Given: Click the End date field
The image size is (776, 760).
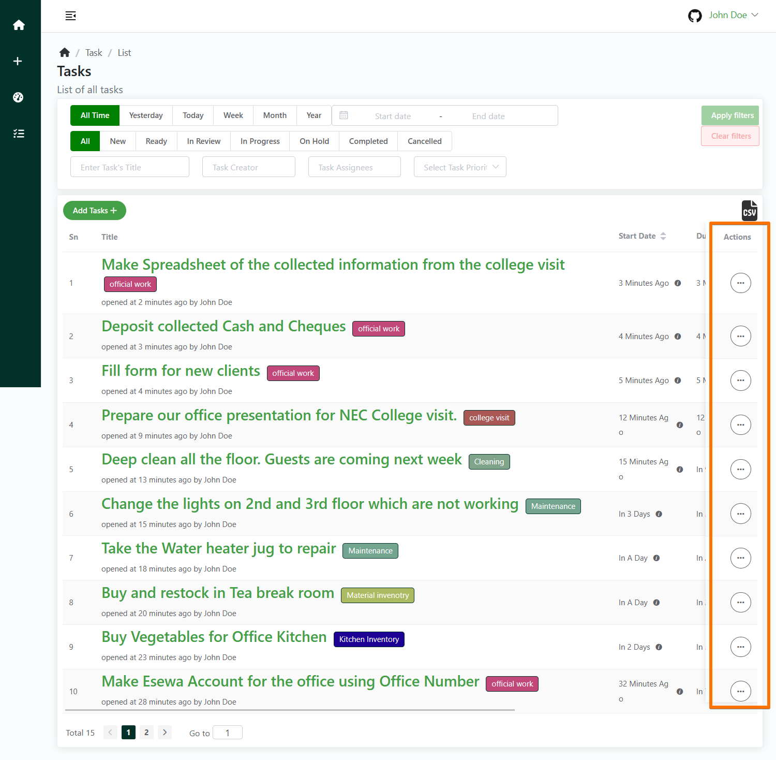Looking at the screenshot, I should pos(488,116).
